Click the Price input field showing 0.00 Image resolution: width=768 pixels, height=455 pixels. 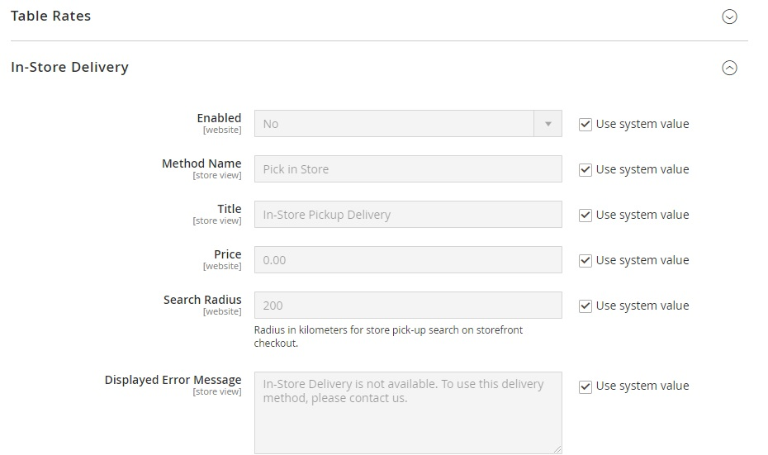pos(408,260)
